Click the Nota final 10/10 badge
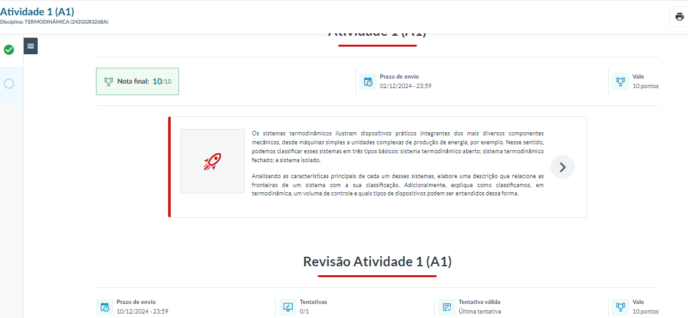 (137, 82)
